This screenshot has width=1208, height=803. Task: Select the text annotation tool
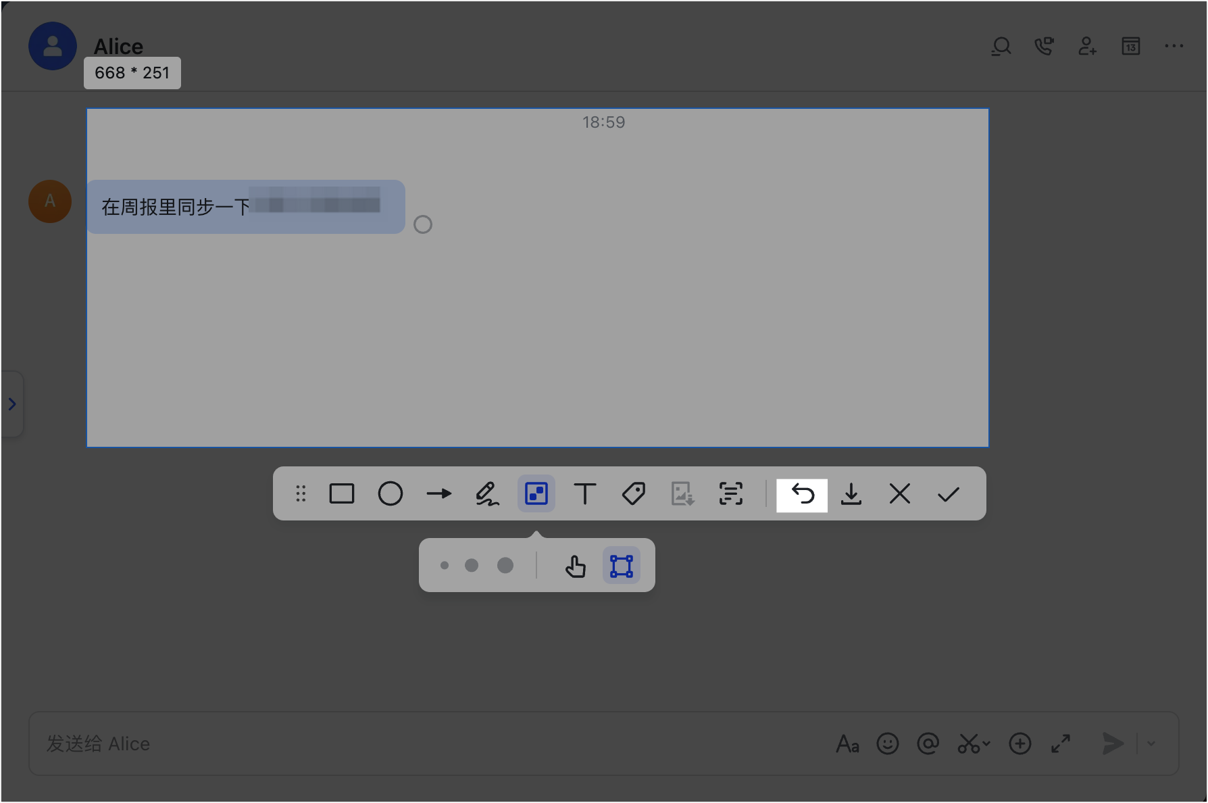coord(585,494)
